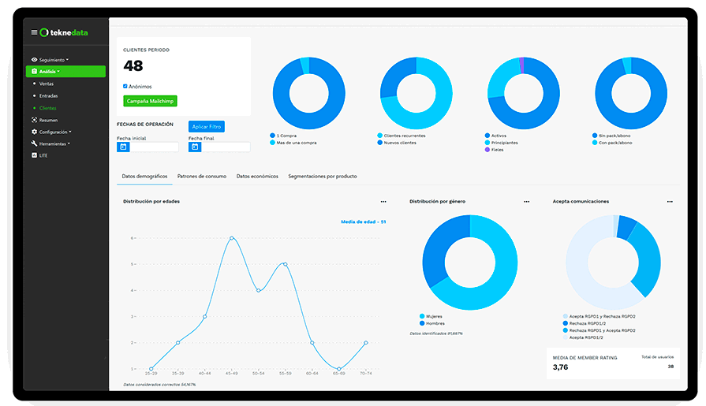The width and height of the screenshot is (706, 406).
Task: Click the LITE sidebar icon
Action: 34,155
